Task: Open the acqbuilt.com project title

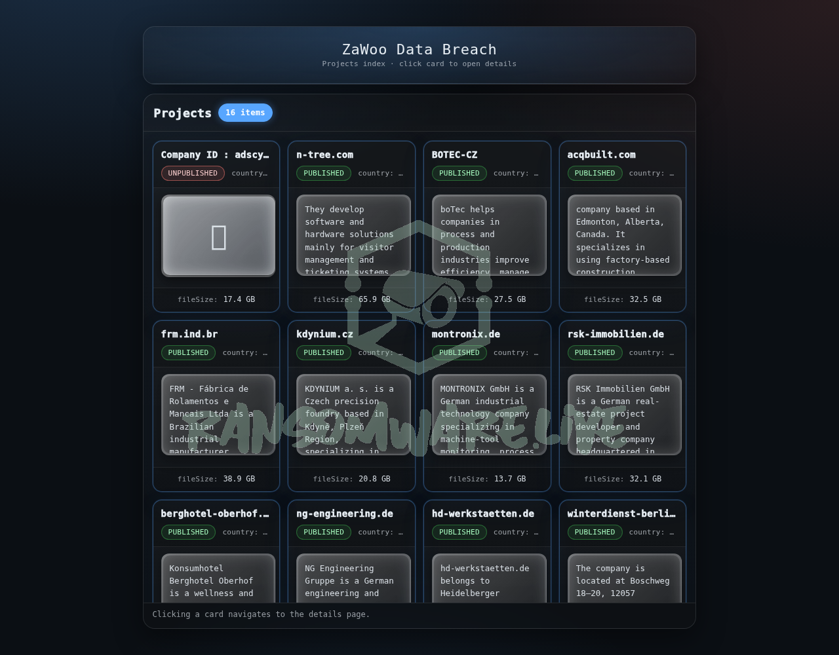Action: tap(601, 155)
